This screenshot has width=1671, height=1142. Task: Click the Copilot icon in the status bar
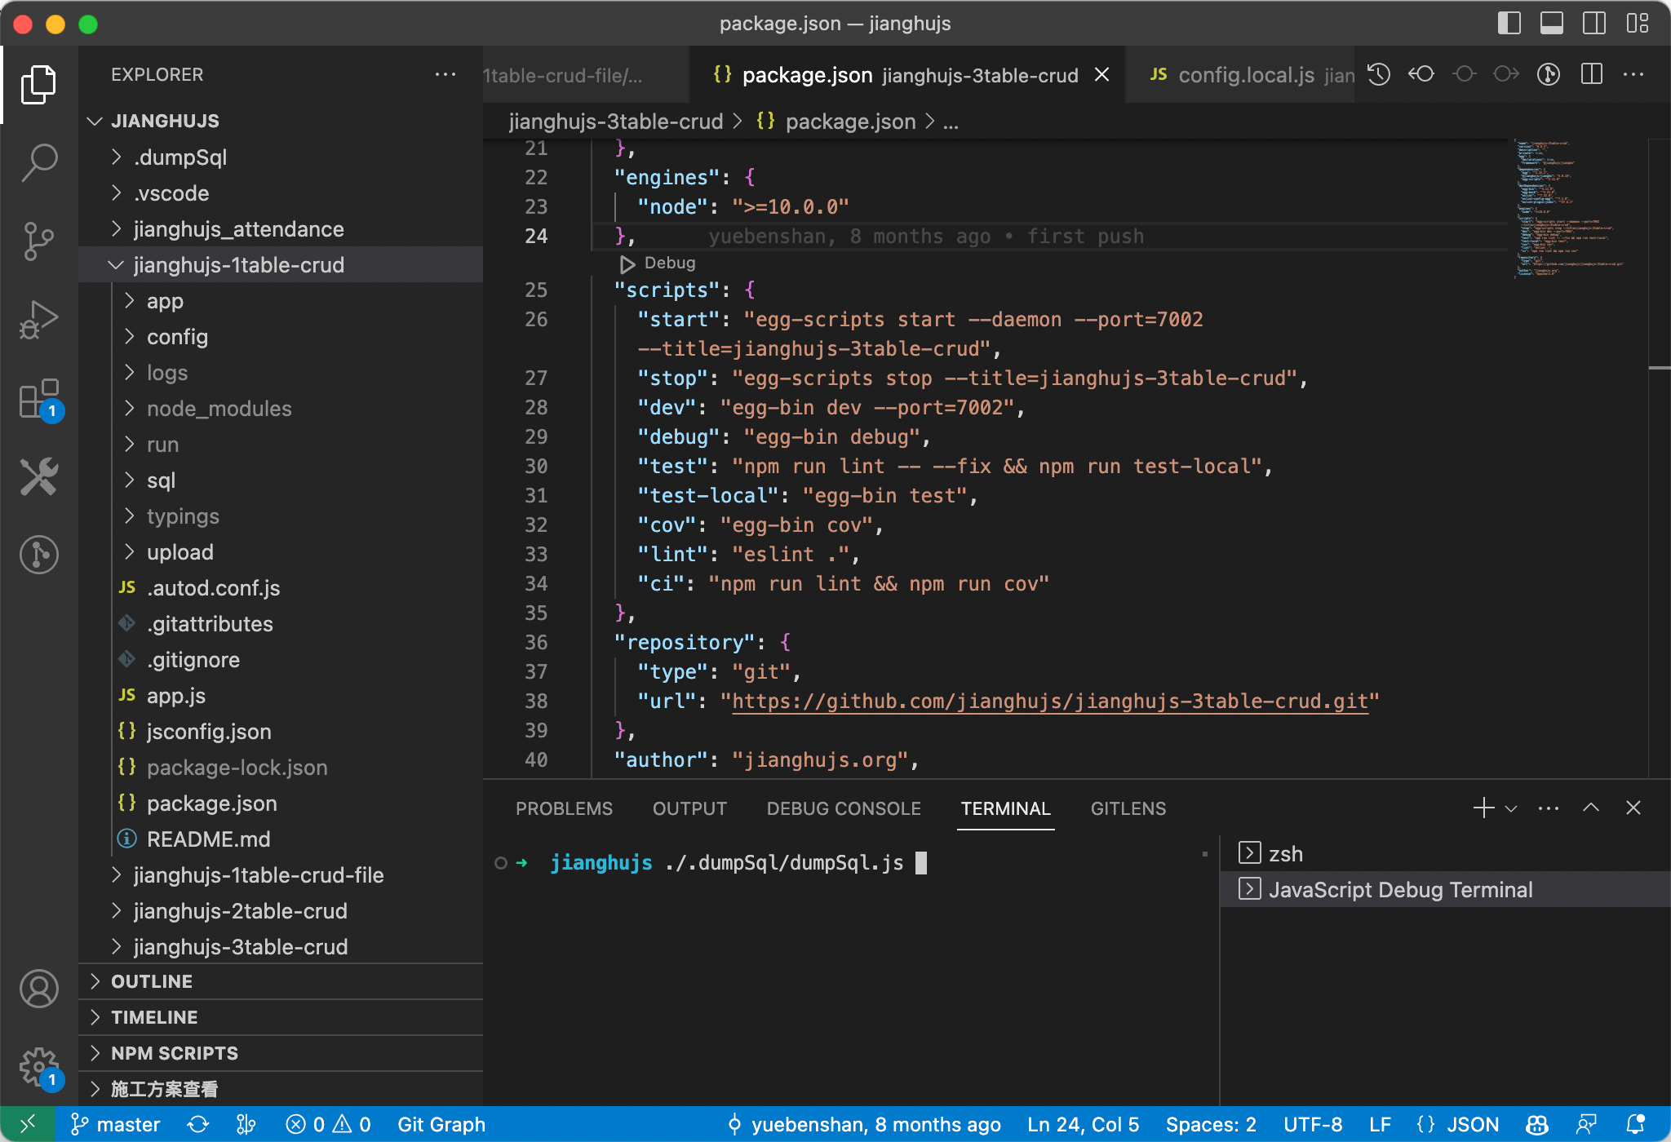[1536, 1123]
